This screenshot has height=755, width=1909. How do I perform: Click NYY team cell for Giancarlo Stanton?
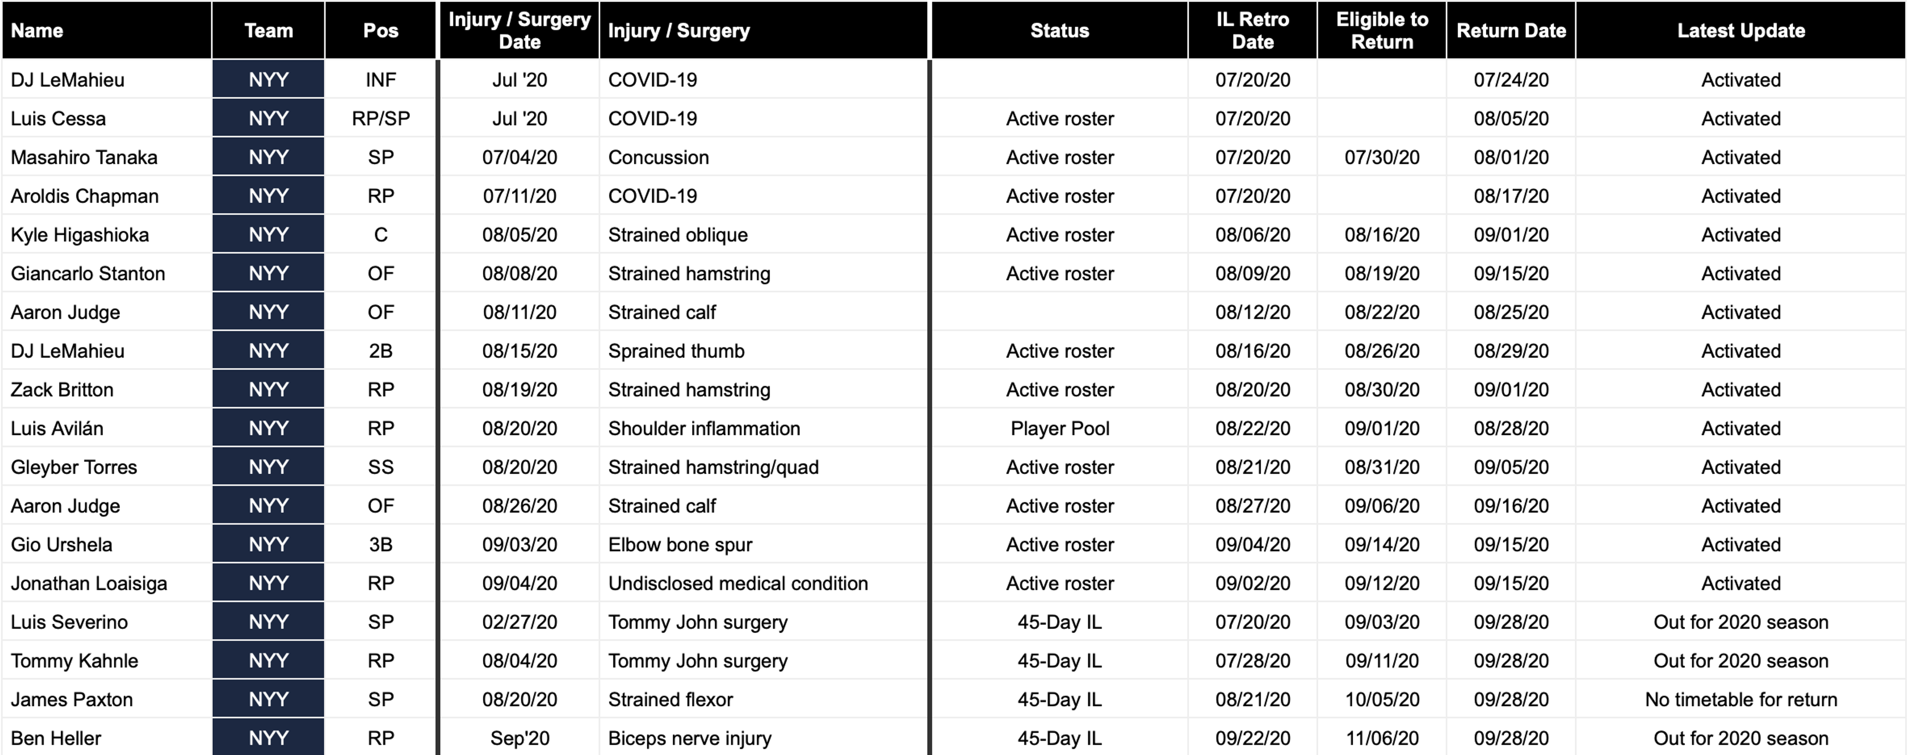coord(268,273)
